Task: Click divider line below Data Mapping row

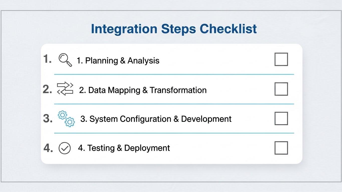Action: tap(174, 104)
